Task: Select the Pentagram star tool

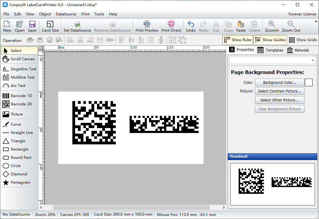Action: coord(19,182)
